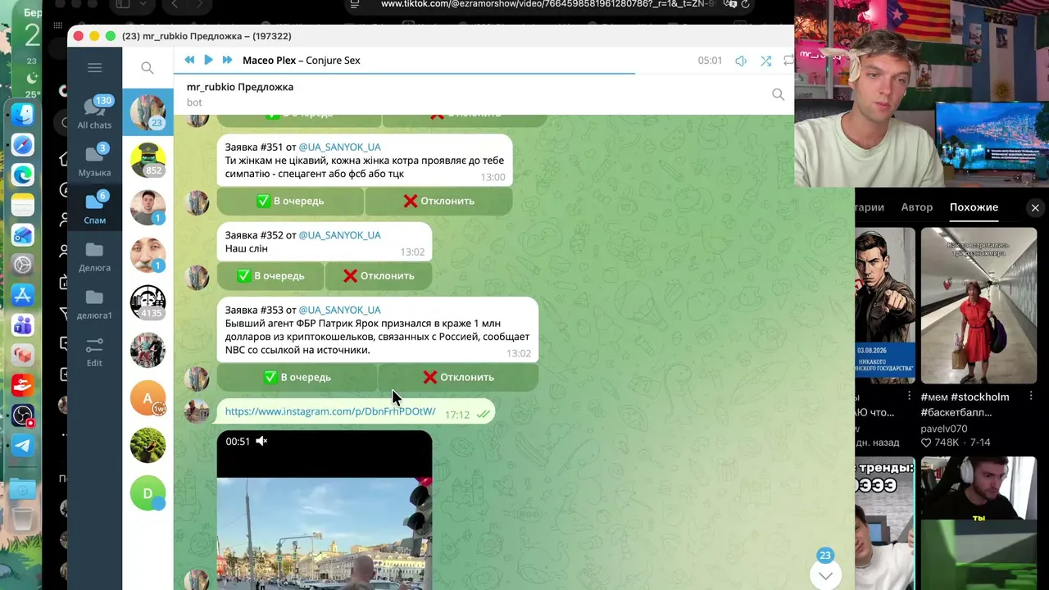
Task: Open Telegram from the Dock
Action: click(x=22, y=446)
